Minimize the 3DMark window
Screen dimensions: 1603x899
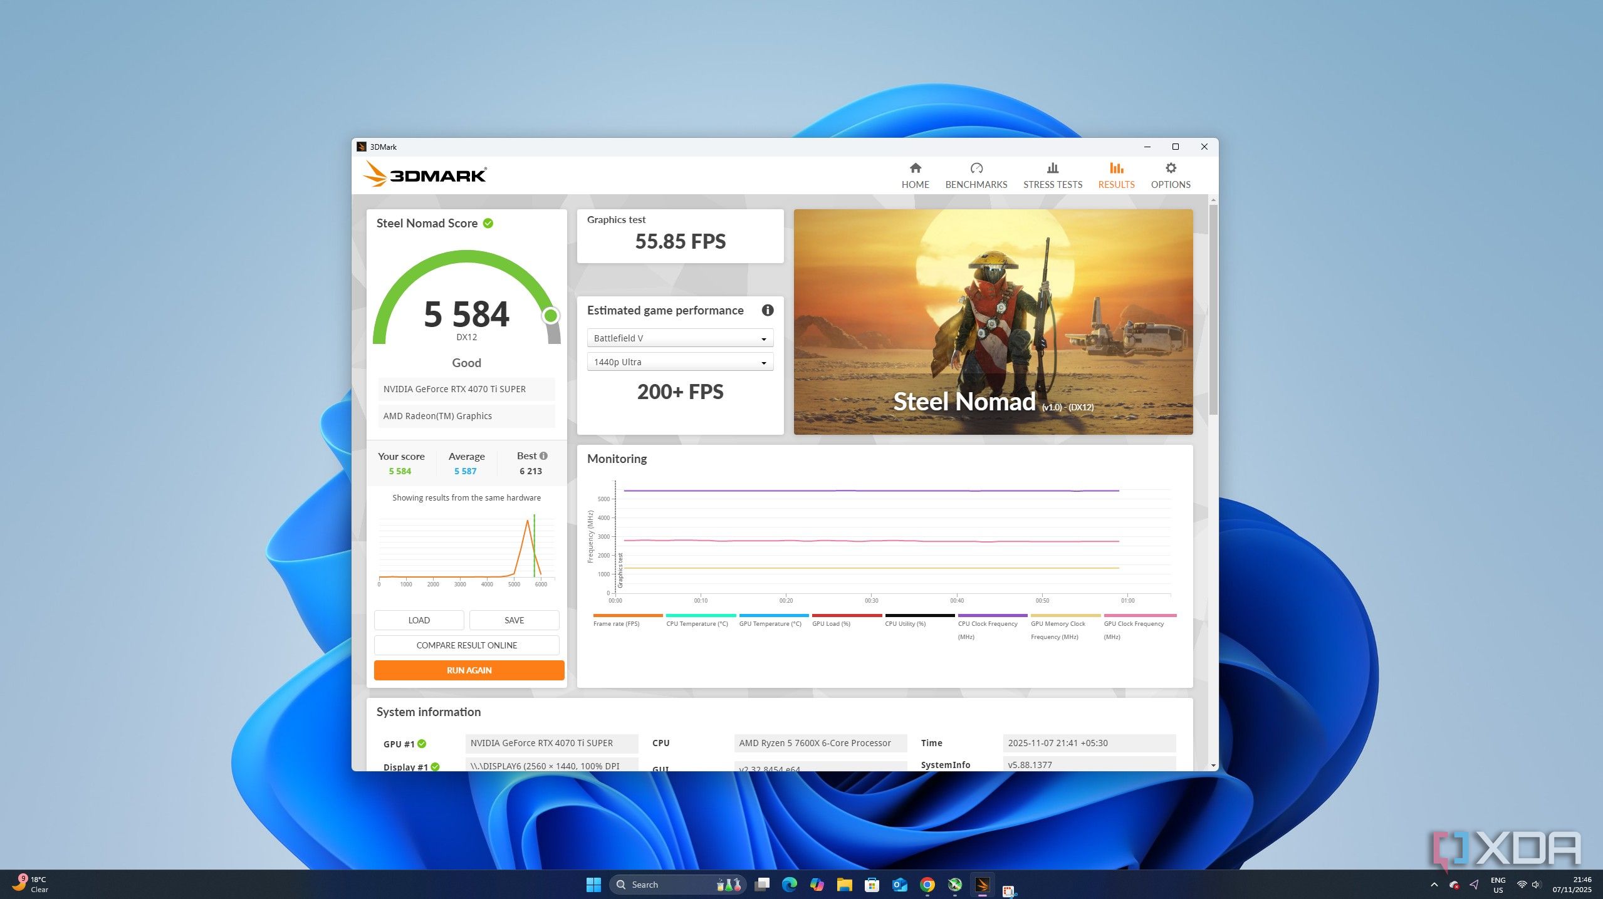1147,147
